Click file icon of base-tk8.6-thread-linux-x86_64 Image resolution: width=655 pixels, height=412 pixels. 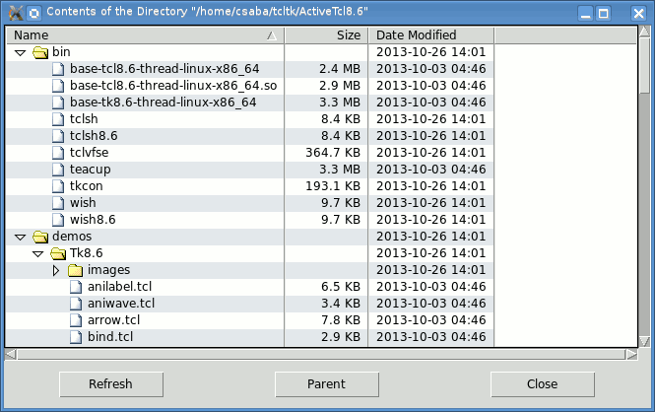point(58,103)
